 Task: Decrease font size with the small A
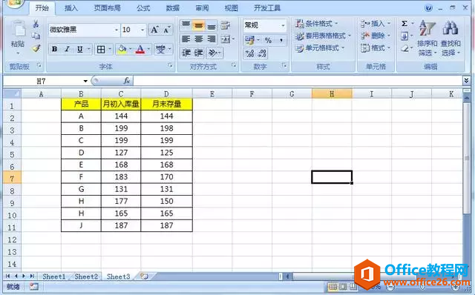coord(167,30)
